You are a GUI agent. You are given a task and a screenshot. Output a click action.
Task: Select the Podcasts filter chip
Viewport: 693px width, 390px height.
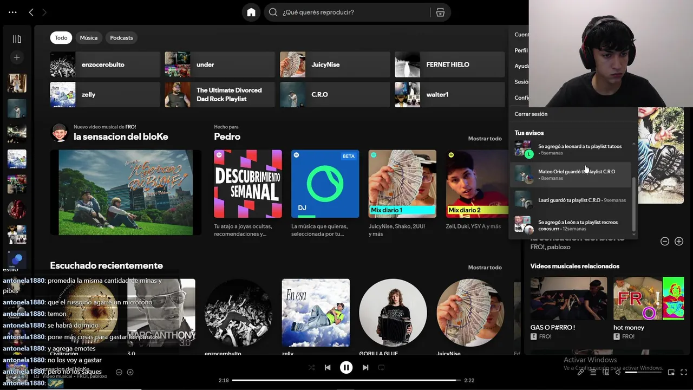point(121,37)
